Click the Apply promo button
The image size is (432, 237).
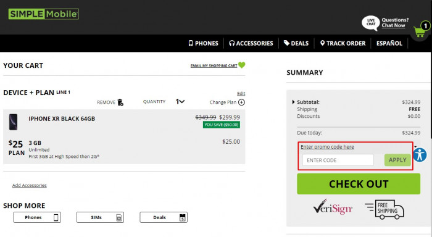(397, 160)
